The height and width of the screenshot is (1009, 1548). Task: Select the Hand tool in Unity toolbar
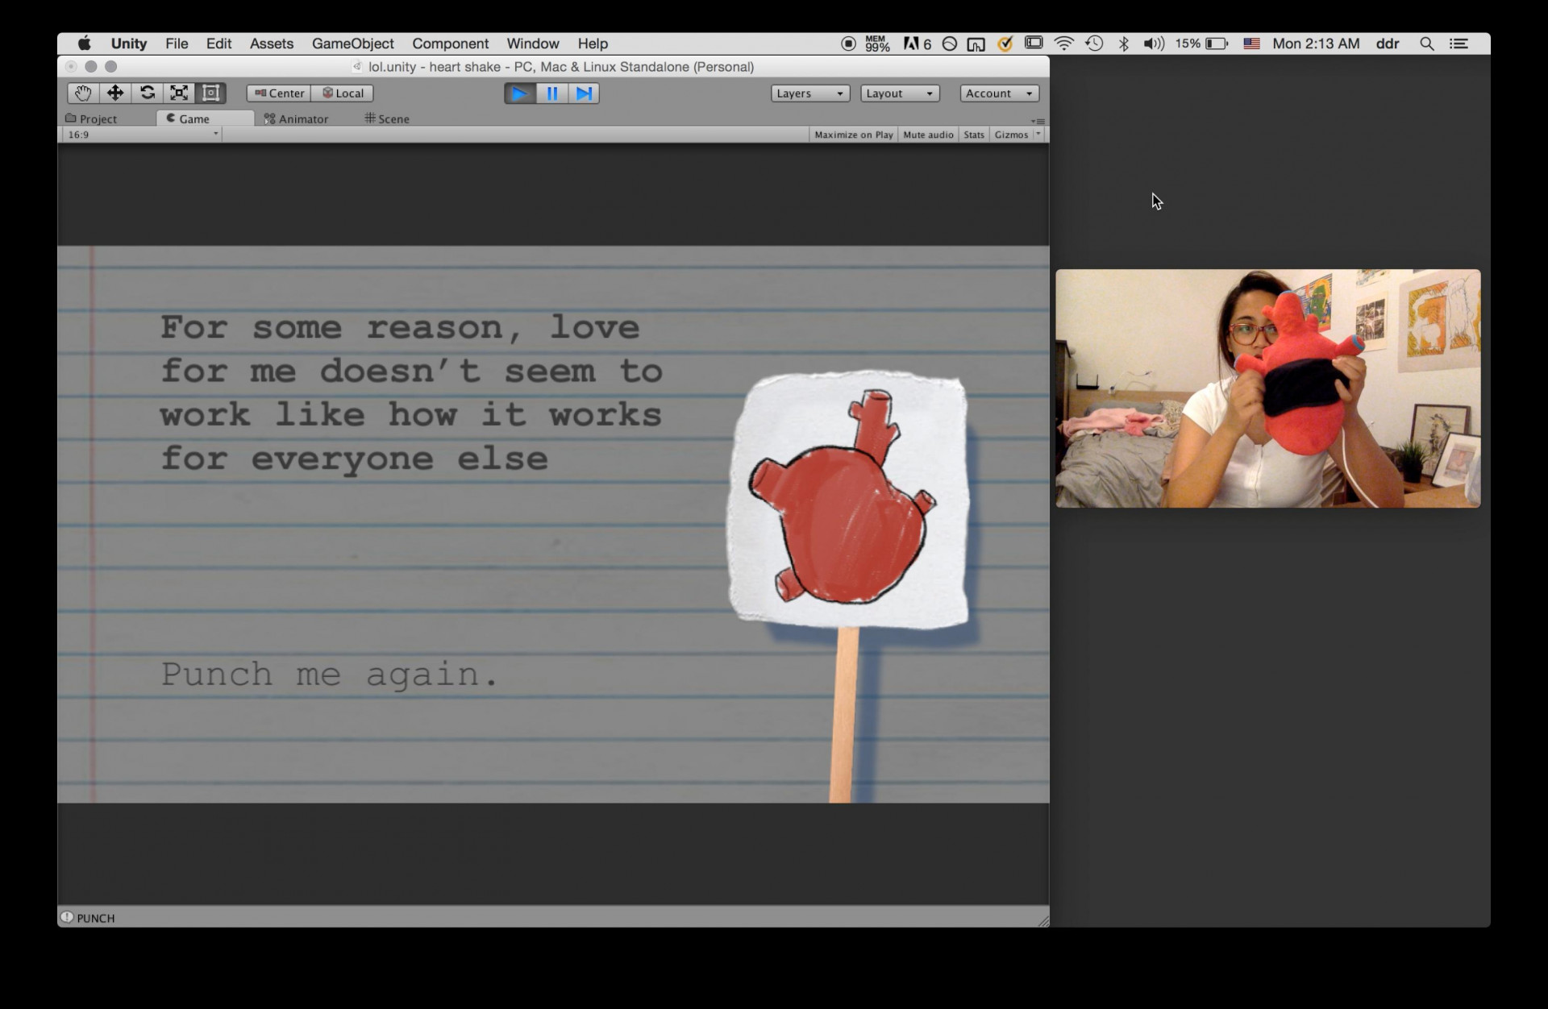click(83, 93)
